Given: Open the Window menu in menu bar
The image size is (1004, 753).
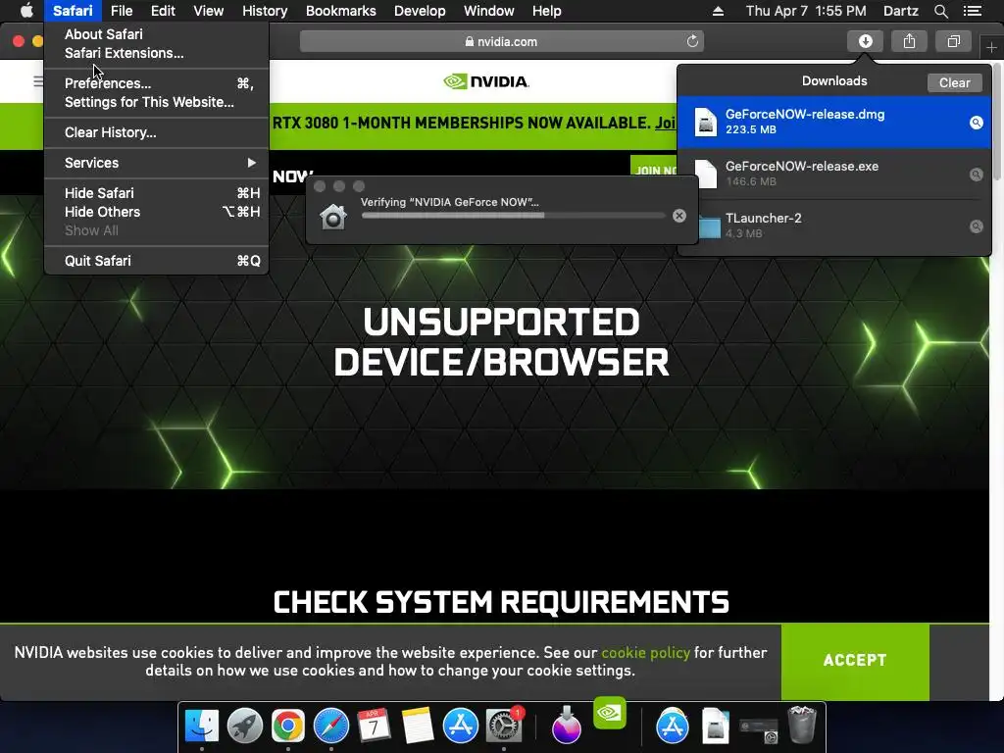Looking at the screenshot, I should point(488,11).
